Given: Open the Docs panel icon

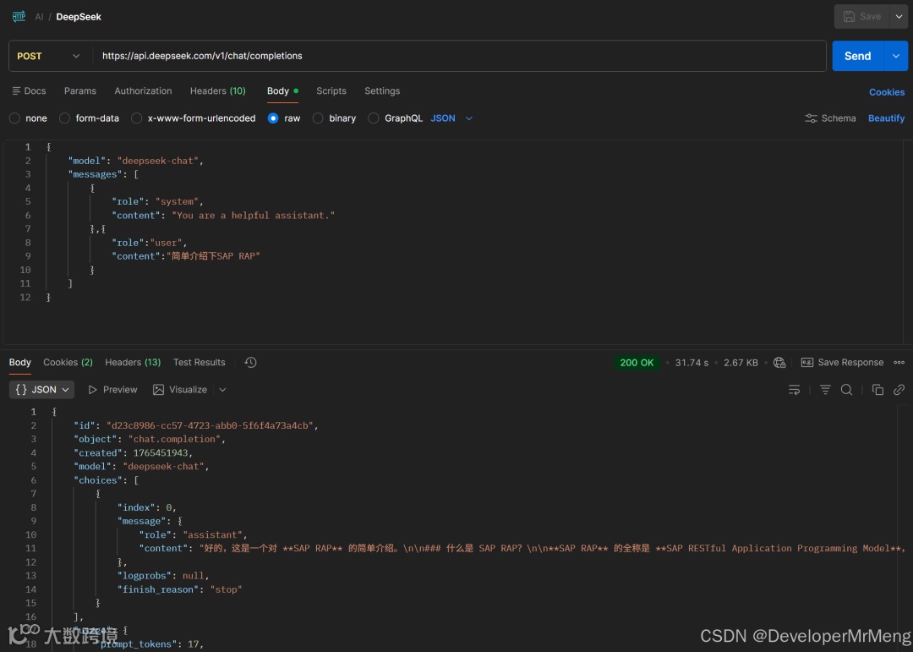Looking at the screenshot, I should click(16, 90).
